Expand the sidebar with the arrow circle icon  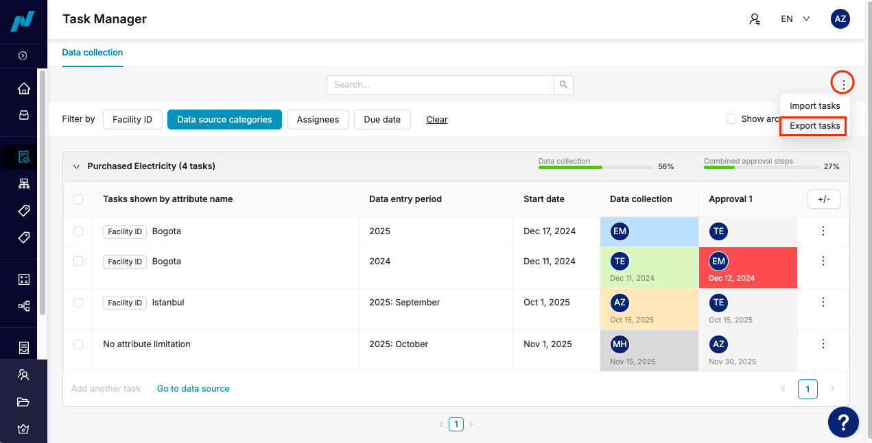point(23,55)
